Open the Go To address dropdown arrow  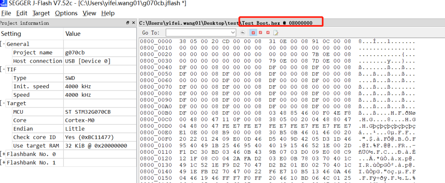(x=233, y=33)
